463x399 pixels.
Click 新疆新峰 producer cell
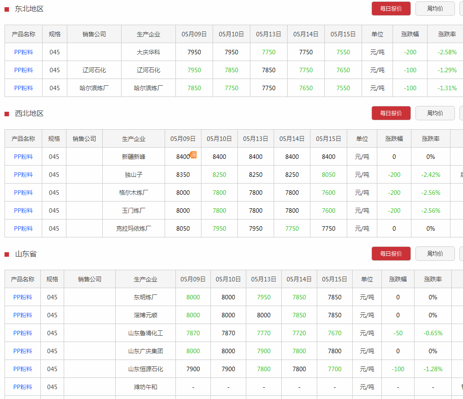point(134,157)
